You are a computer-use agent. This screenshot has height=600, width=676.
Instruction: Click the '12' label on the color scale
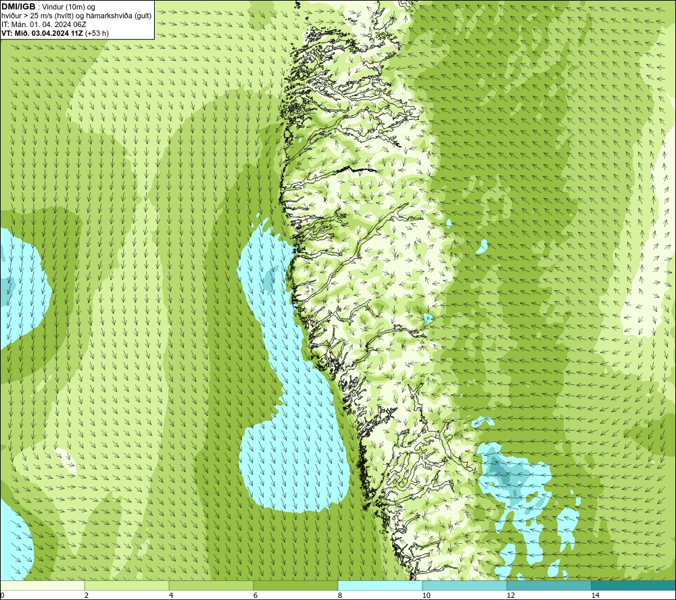[510, 595]
